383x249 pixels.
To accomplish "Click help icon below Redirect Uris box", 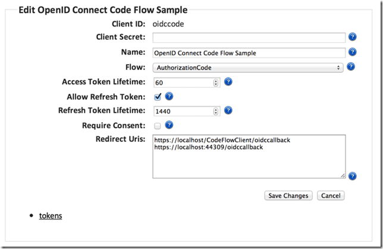I will (353, 176).
